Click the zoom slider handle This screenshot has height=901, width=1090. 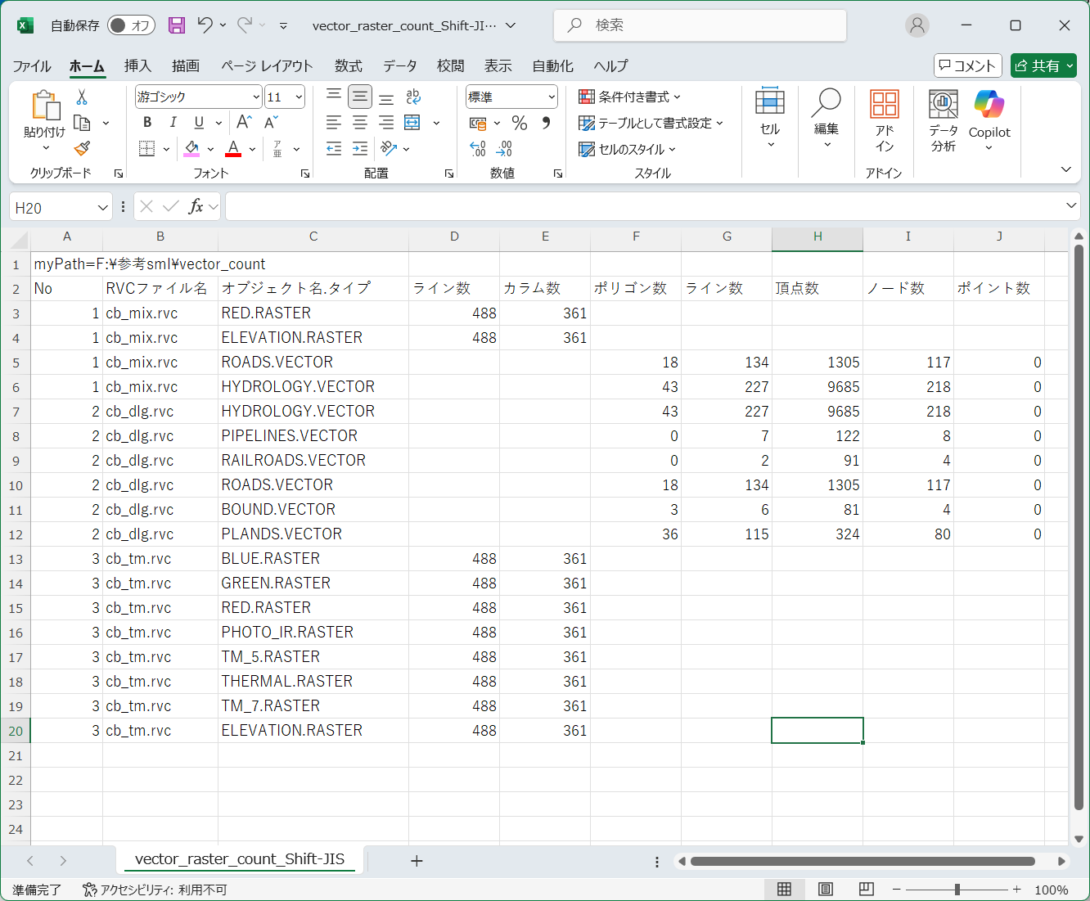(957, 890)
